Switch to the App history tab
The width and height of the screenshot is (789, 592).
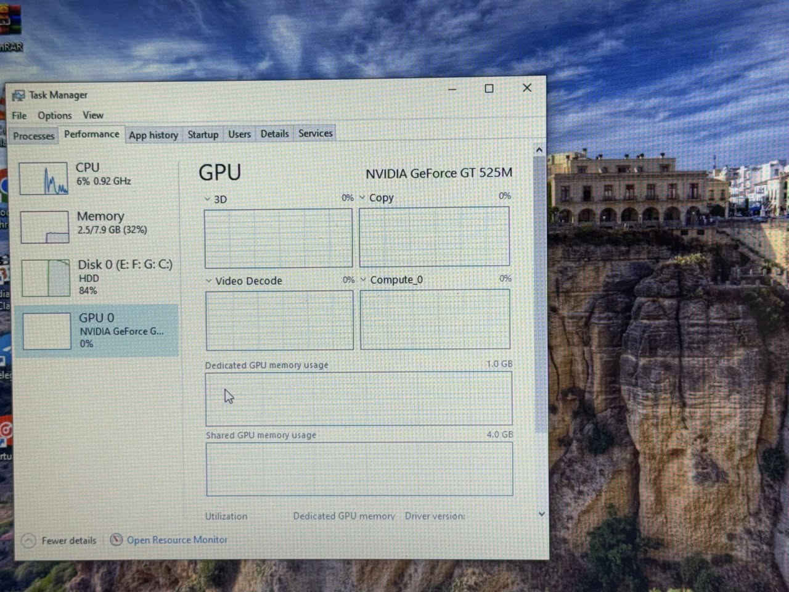pos(153,135)
